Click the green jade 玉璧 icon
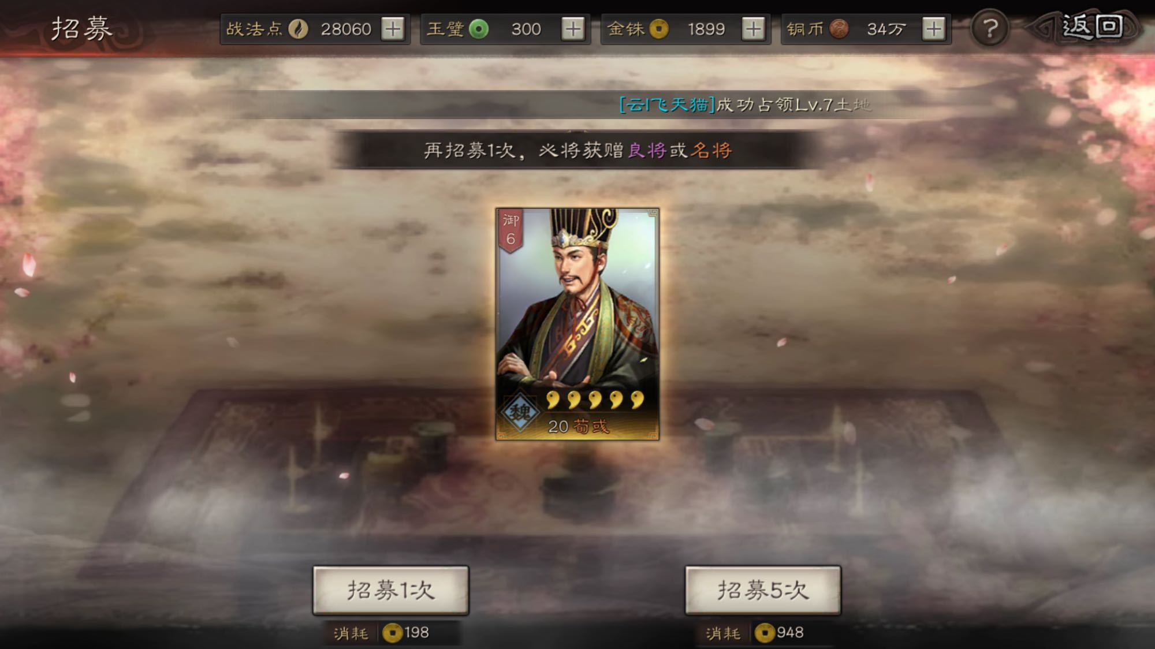Image resolution: width=1155 pixels, height=649 pixels. 478,29
